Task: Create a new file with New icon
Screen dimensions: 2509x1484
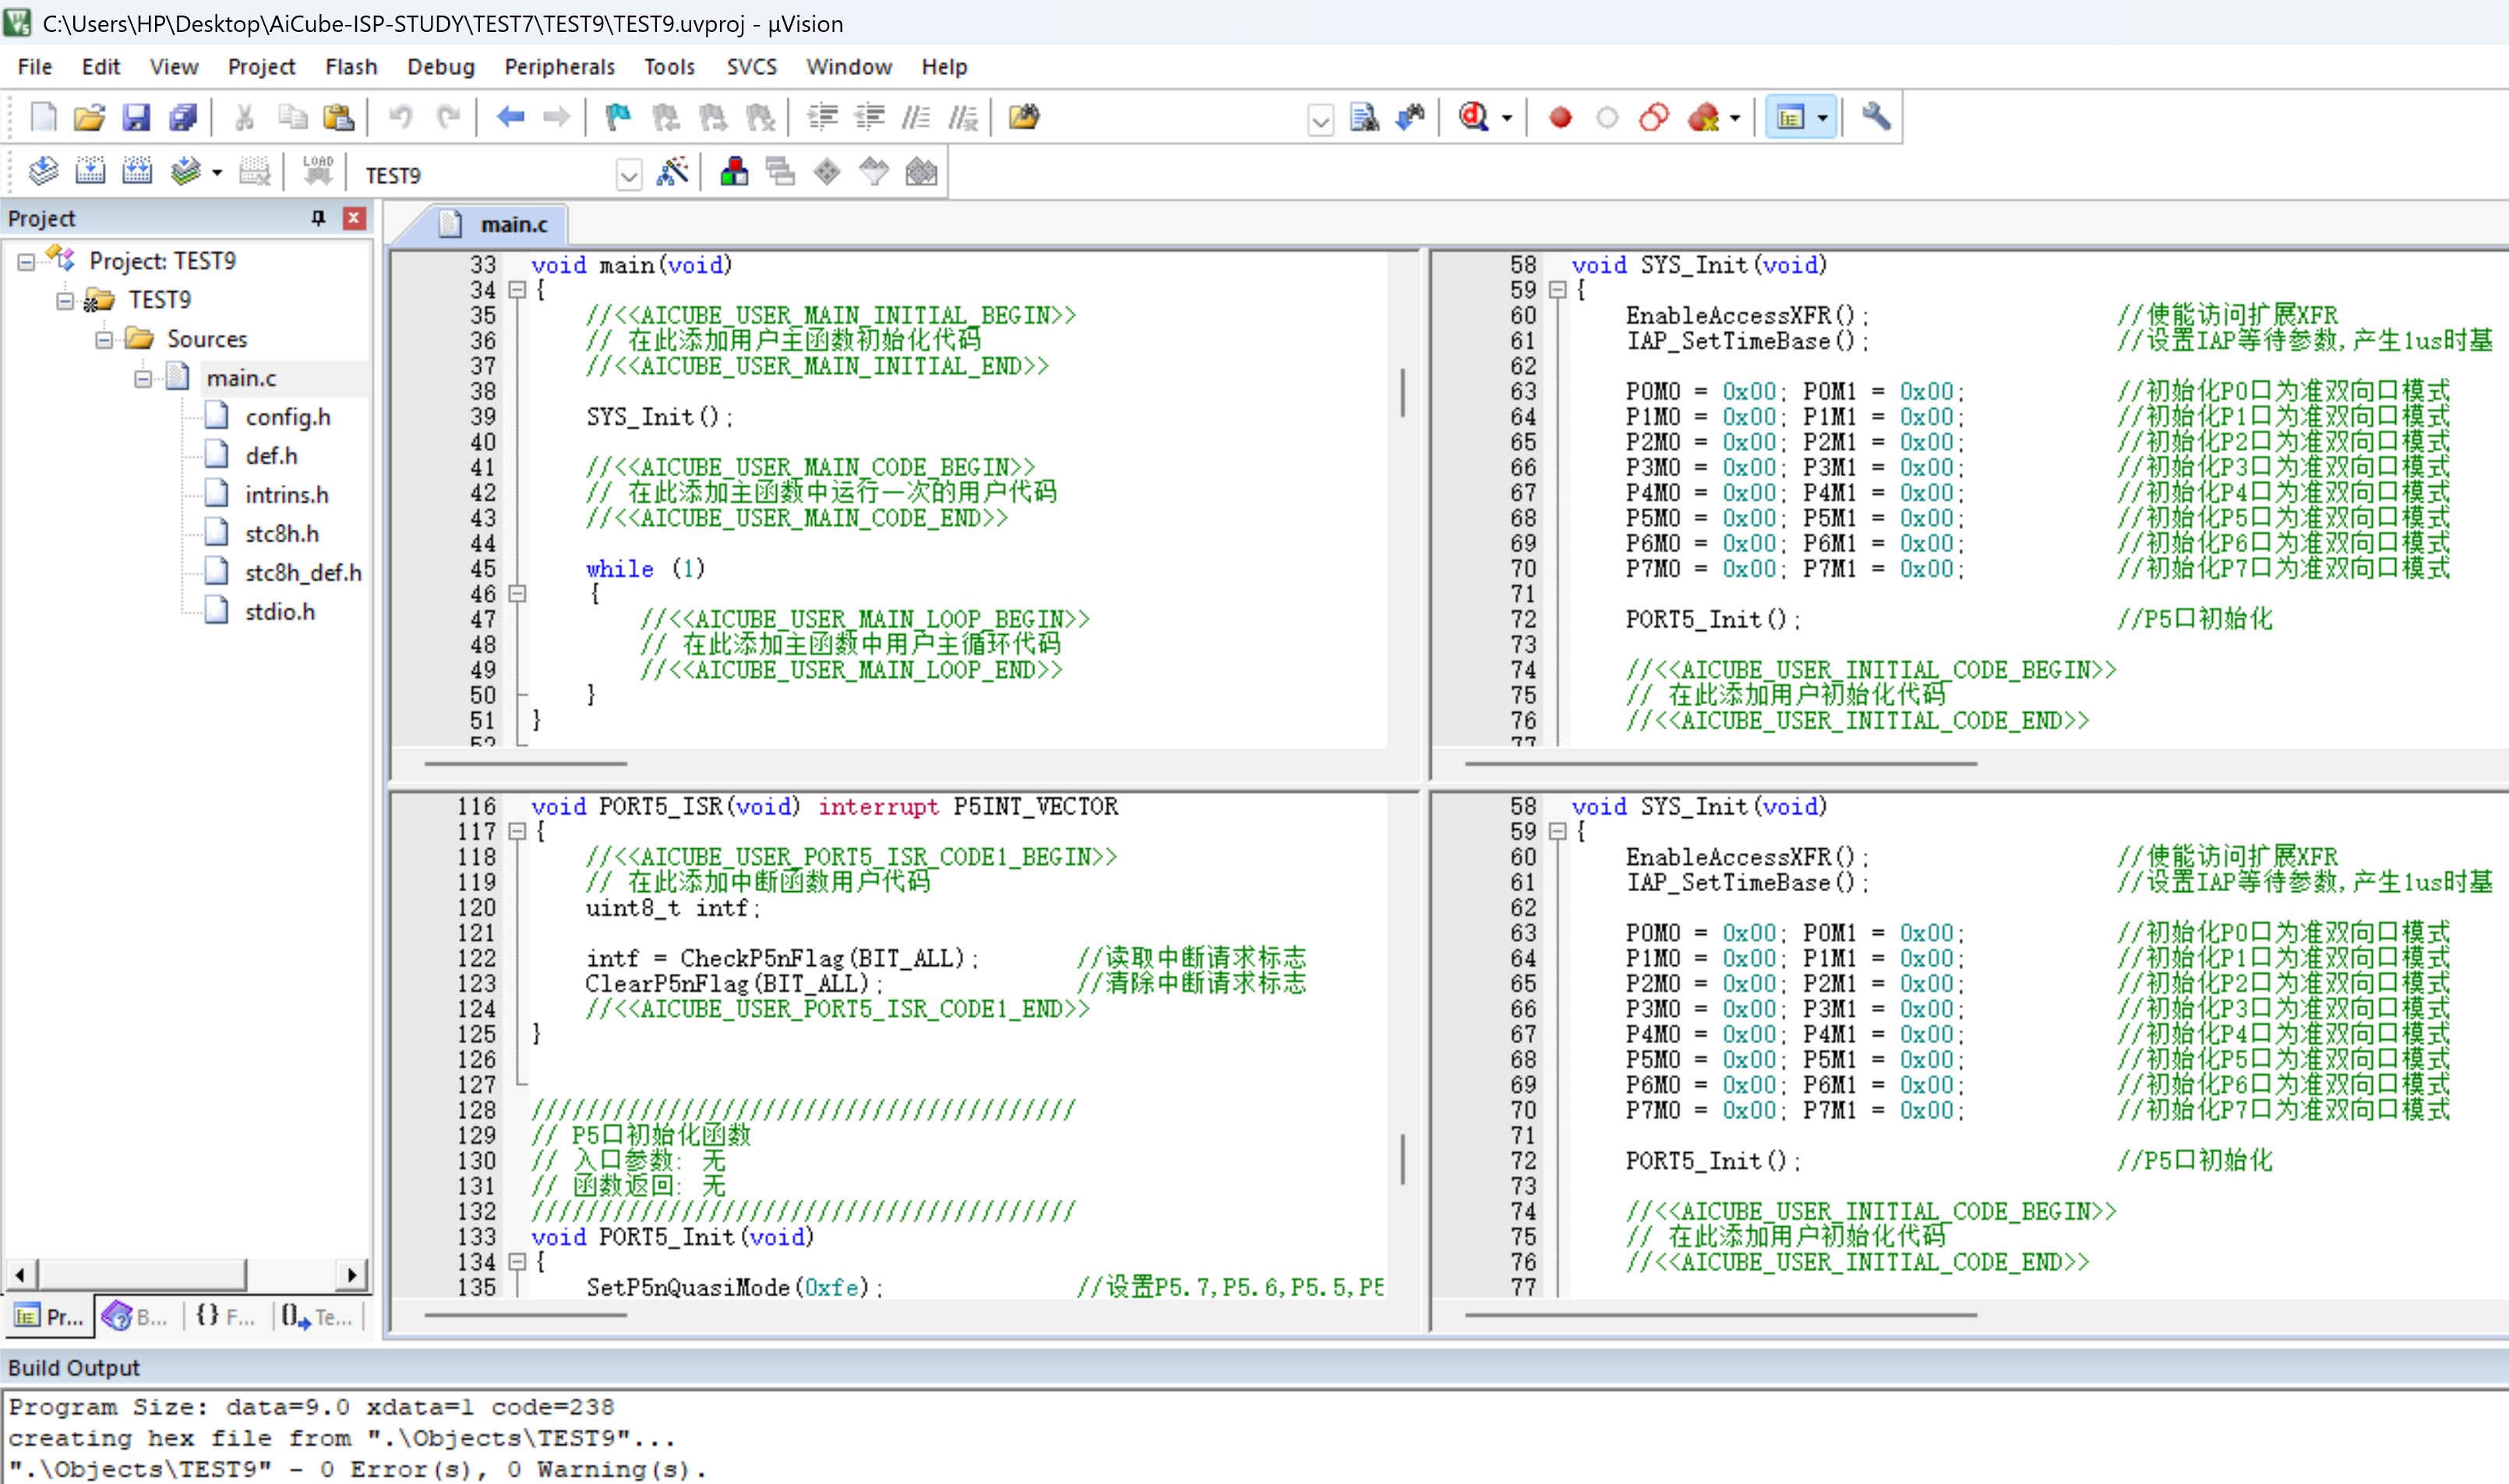Action: [43, 118]
